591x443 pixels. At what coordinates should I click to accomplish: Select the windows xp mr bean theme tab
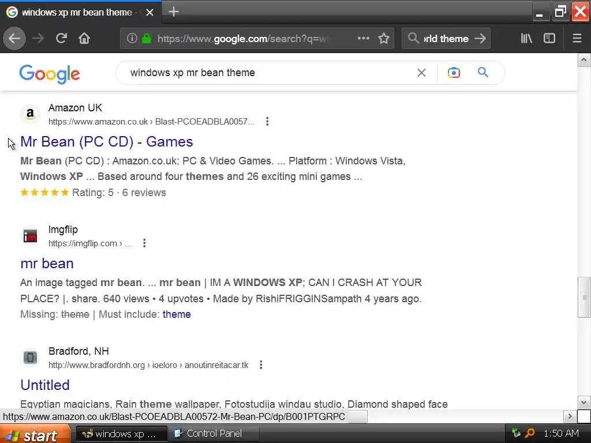pos(80,13)
